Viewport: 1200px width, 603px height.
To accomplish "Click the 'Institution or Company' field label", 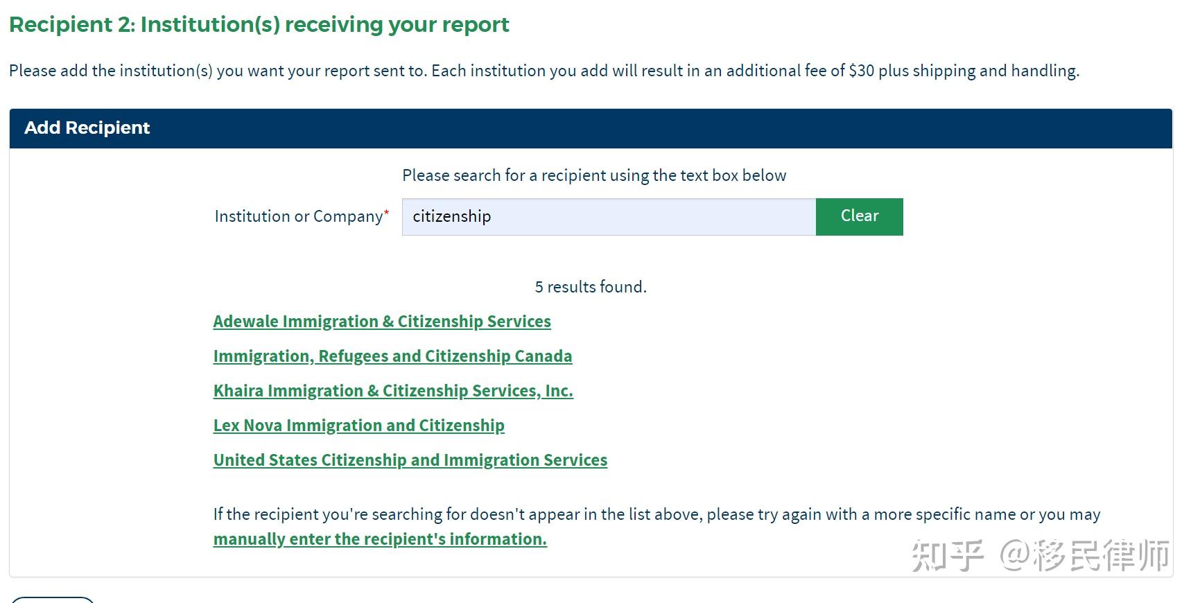I will pos(298,217).
